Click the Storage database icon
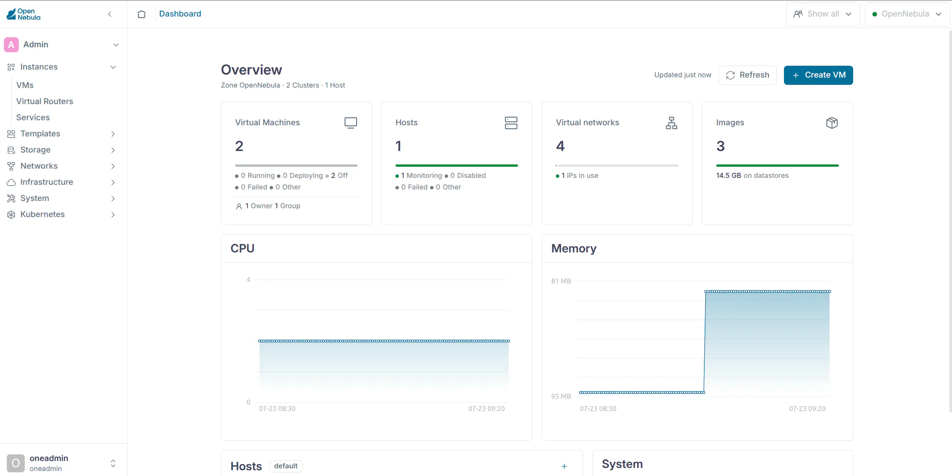 (11, 150)
